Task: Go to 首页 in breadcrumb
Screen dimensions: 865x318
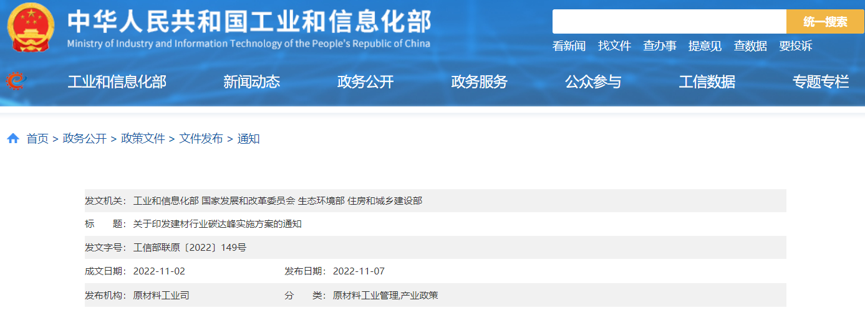Action: click(x=37, y=139)
